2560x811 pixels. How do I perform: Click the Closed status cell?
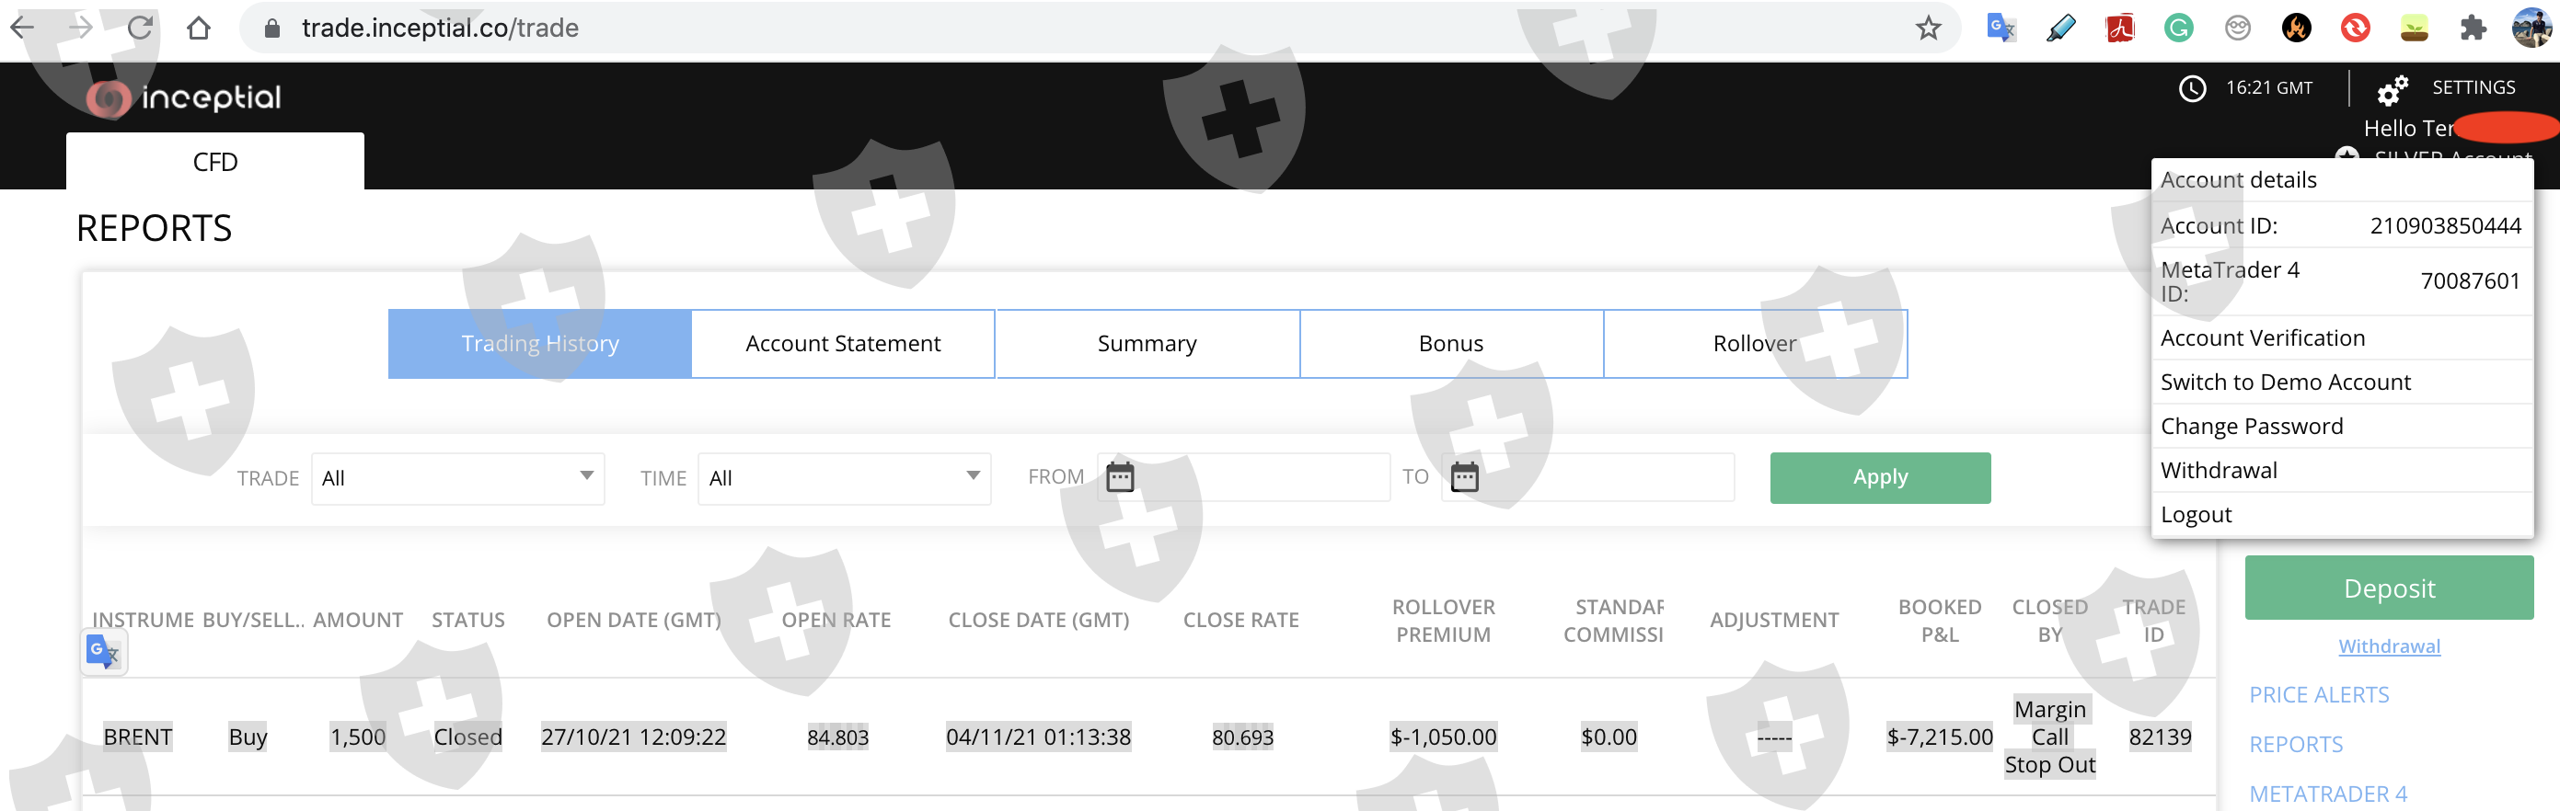click(x=468, y=737)
